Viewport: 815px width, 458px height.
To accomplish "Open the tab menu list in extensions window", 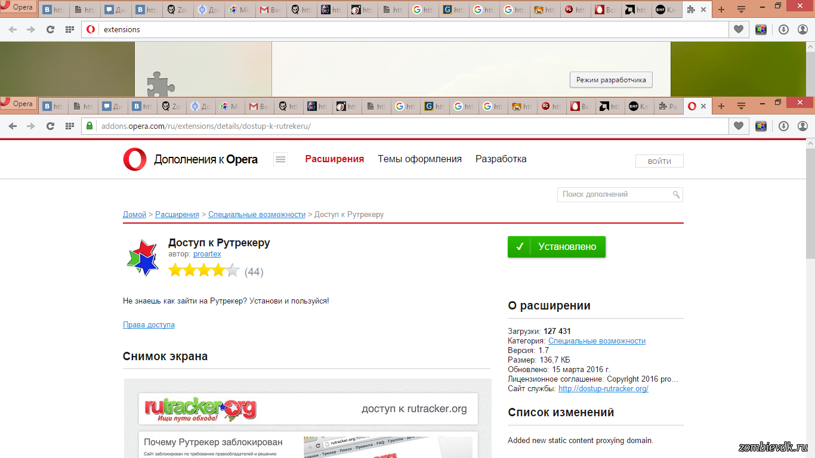I will point(741,10).
